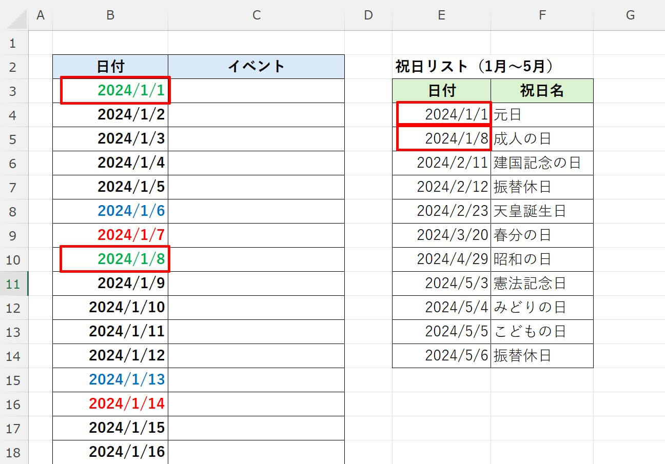Viewport: 665px width, 464px height.
Task: Select the 2024/5/5 holiday date
Action: click(x=441, y=332)
